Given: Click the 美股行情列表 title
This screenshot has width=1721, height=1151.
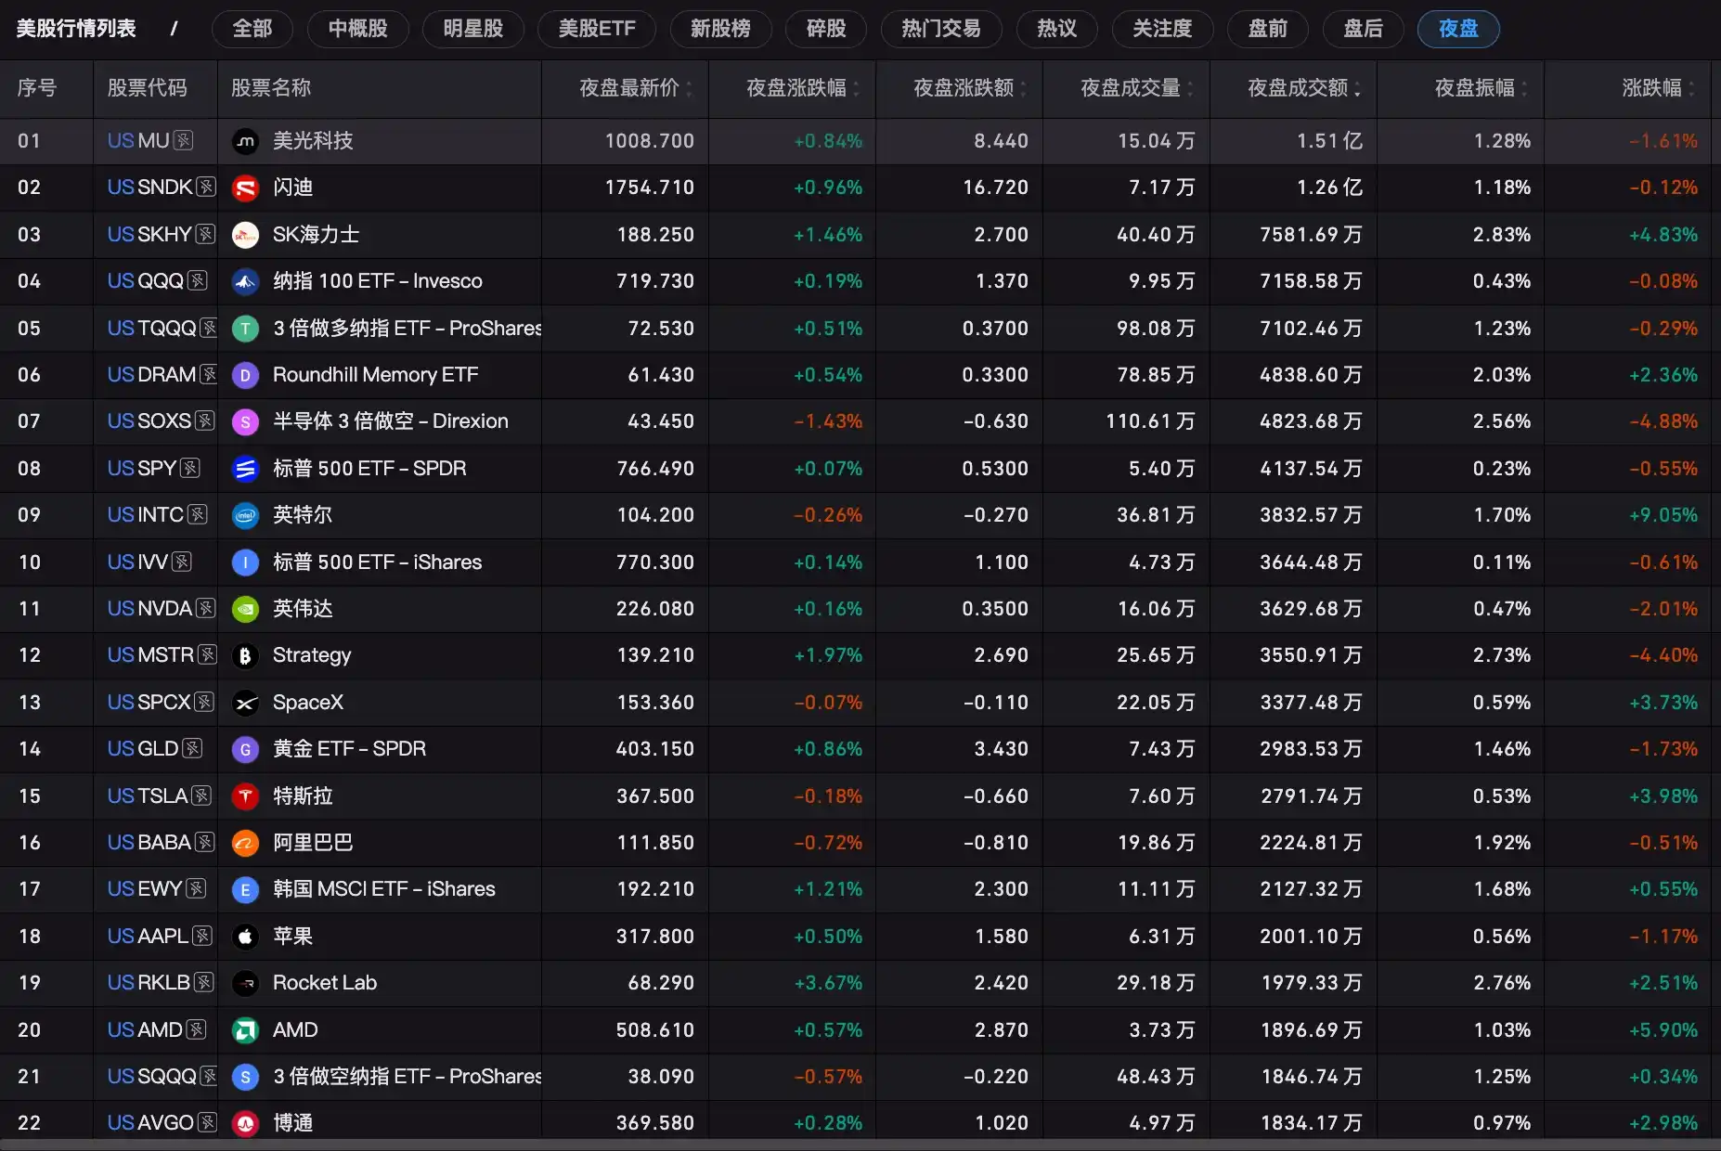Looking at the screenshot, I should (x=76, y=29).
